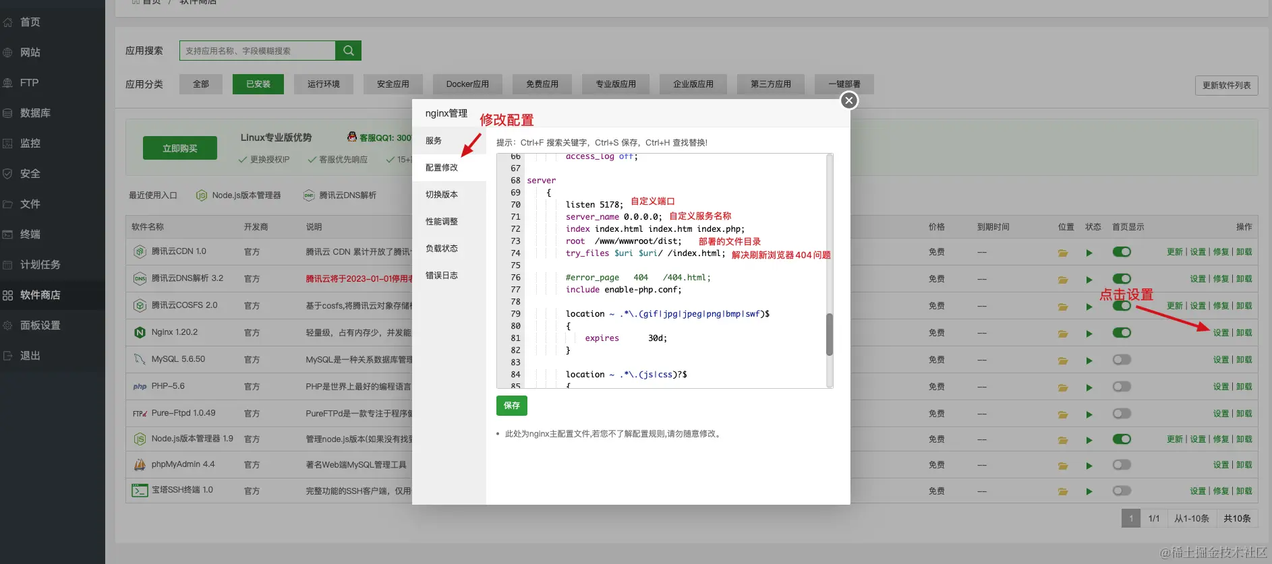Click 卸载 link for MySQL 5.6.50
The image size is (1272, 564).
(1244, 360)
